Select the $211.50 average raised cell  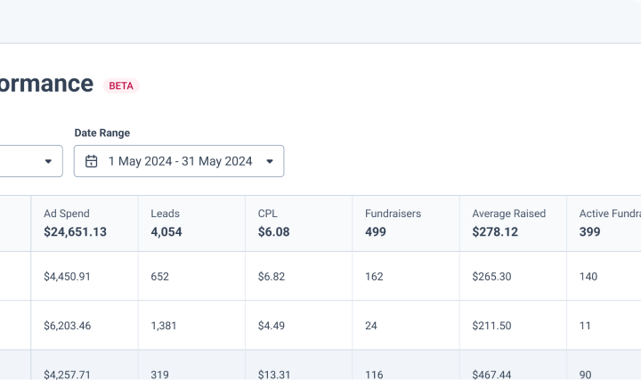click(491, 326)
